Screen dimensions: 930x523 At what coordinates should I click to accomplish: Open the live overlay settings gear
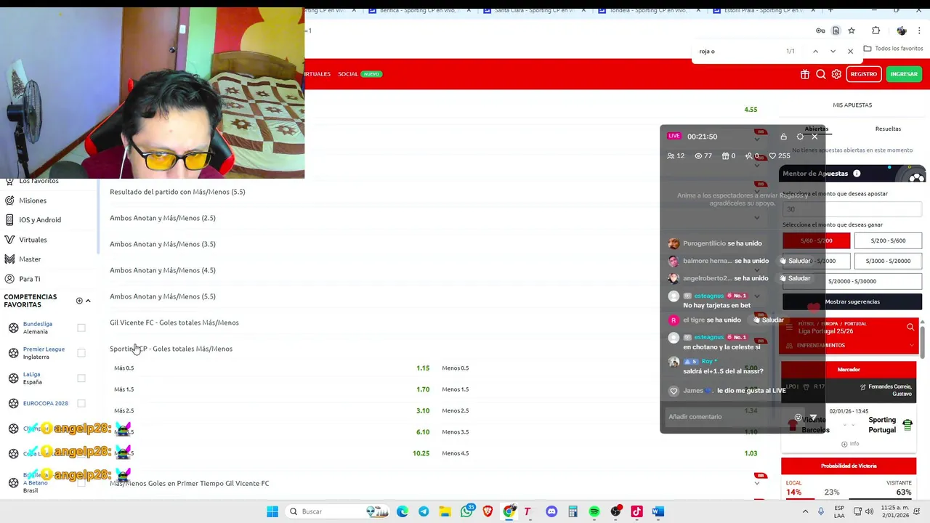800,137
